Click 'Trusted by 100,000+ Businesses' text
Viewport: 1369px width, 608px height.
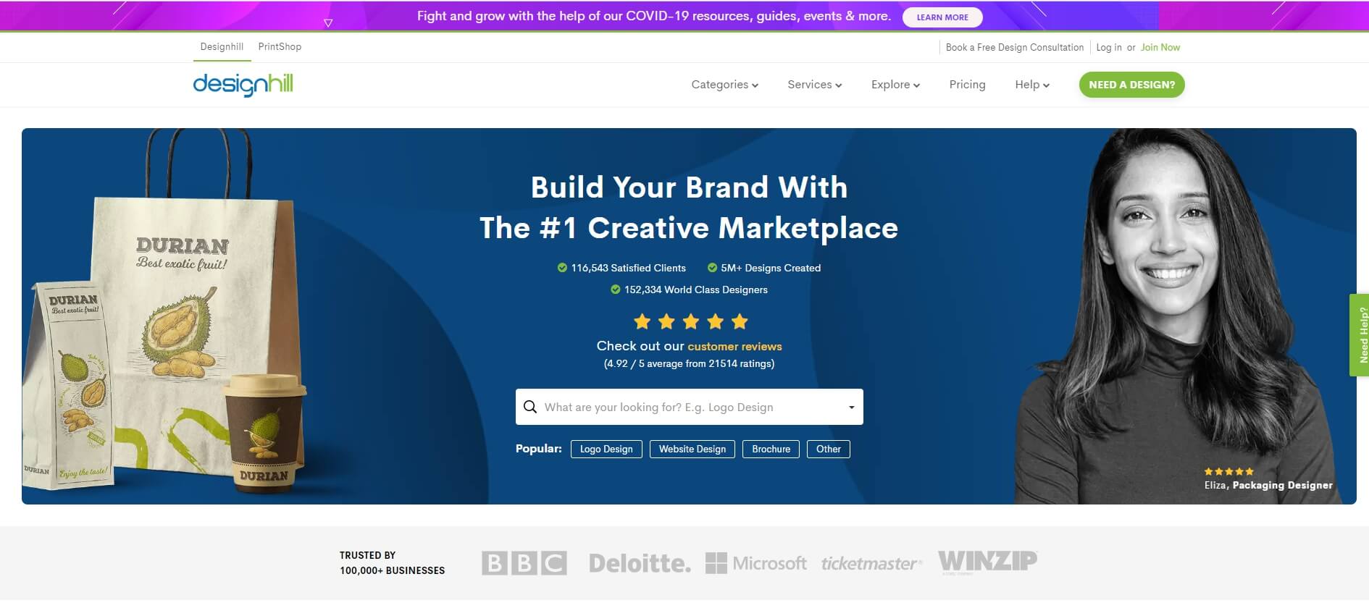pos(392,563)
